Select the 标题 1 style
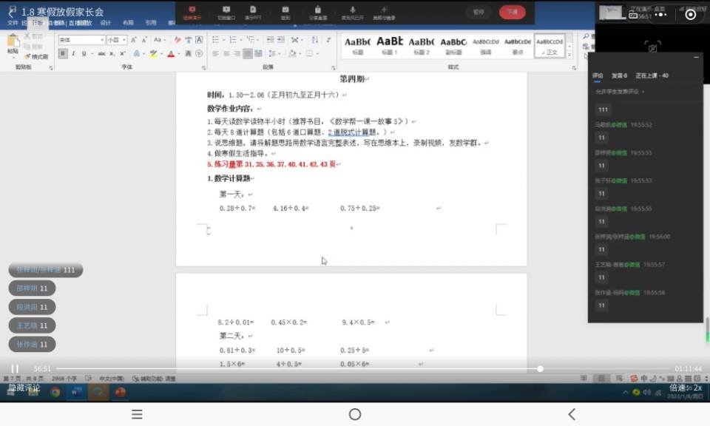Viewport: 710px width, 426px height. [x=390, y=45]
